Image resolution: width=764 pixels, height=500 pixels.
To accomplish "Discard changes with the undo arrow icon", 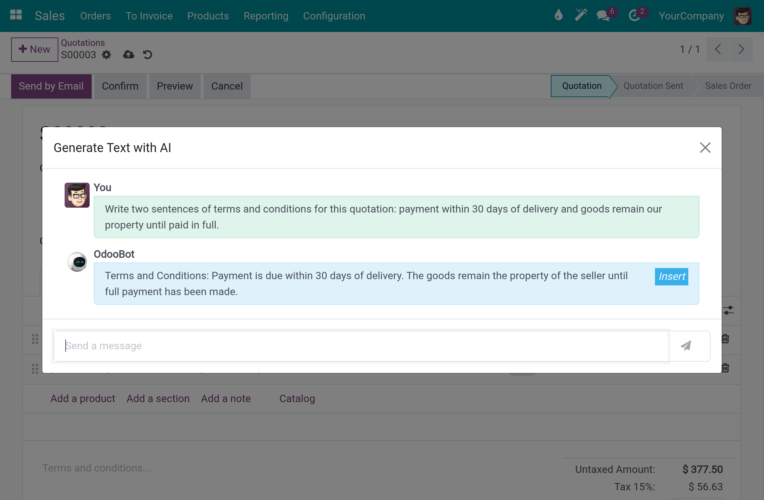I will click(148, 55).
